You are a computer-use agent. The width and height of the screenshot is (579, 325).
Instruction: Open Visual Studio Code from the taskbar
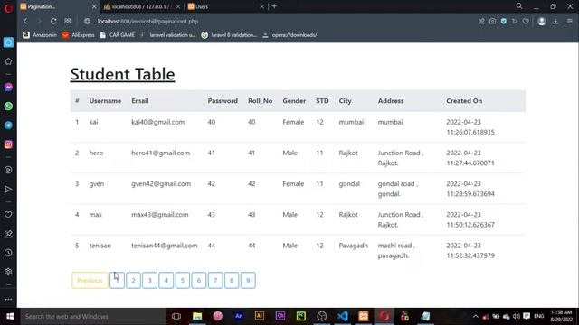[x=343, y=317]
